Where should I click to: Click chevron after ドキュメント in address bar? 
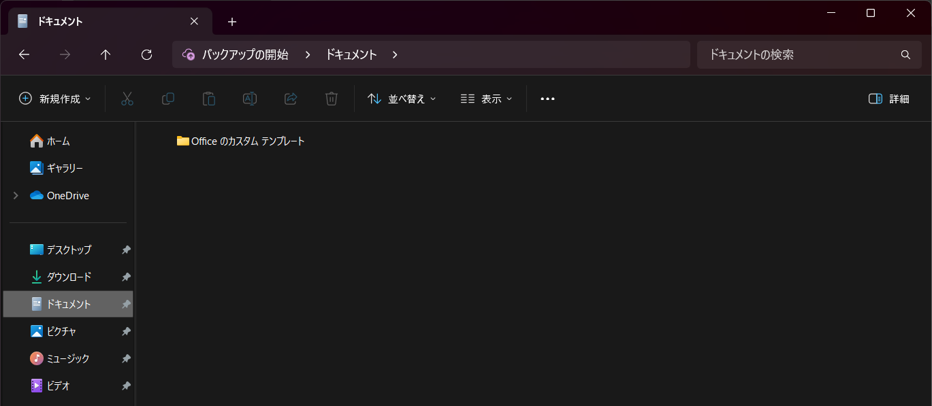[x=395, y=54]
